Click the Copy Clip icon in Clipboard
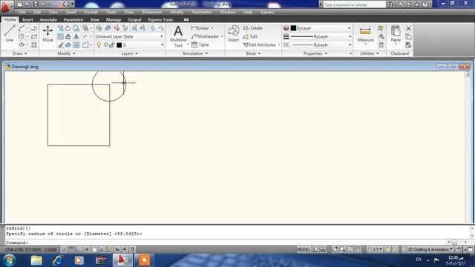The image size is (475, 267). [408, 36]
